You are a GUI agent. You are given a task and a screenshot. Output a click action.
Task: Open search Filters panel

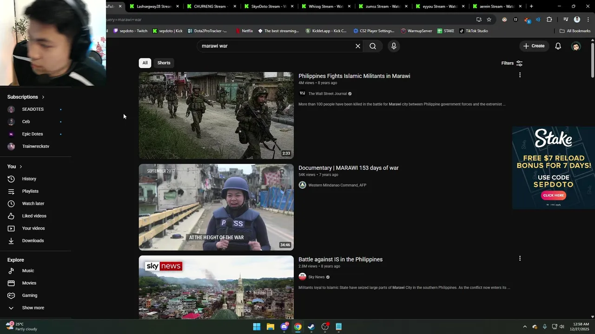[512, 63]
